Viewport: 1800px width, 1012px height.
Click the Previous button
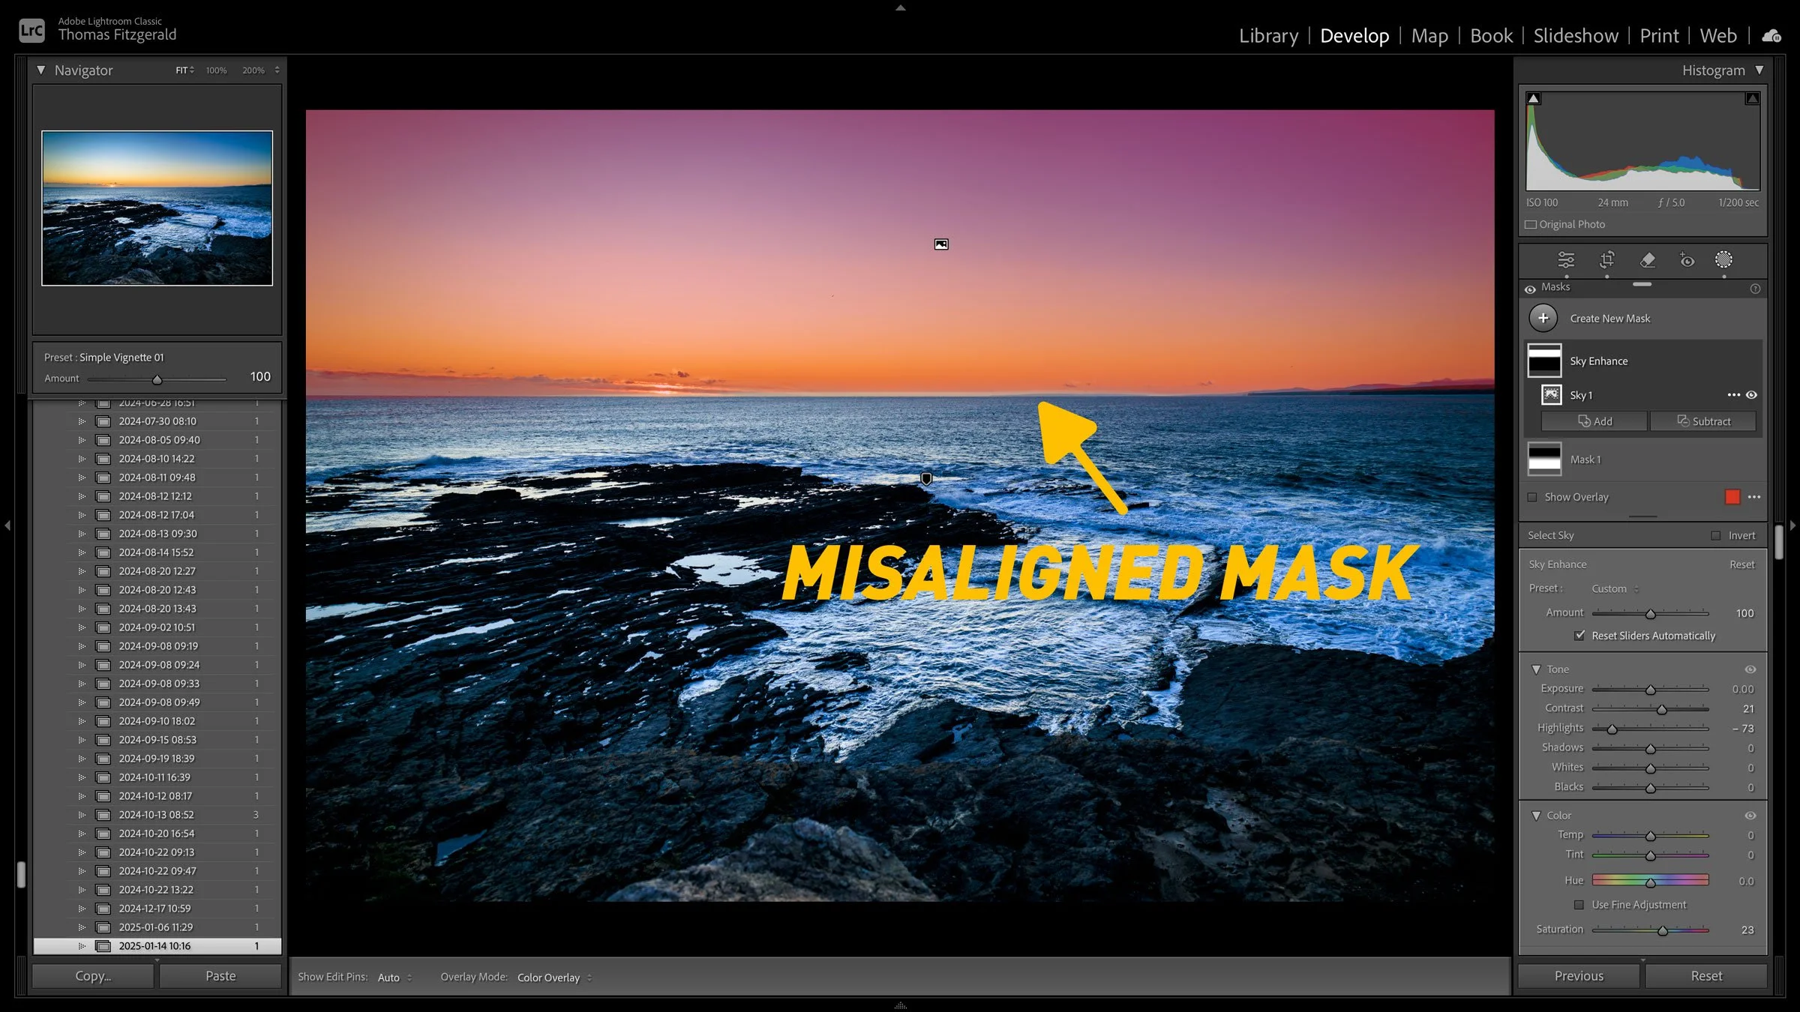coord(1579,976)
